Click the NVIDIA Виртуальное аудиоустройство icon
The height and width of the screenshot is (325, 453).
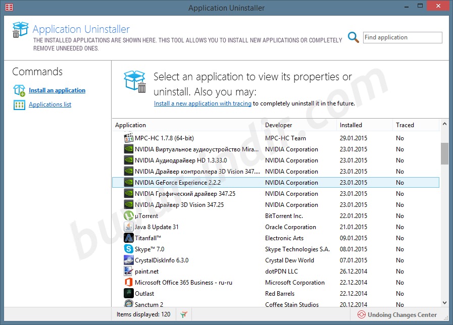[x=129, y=149]
